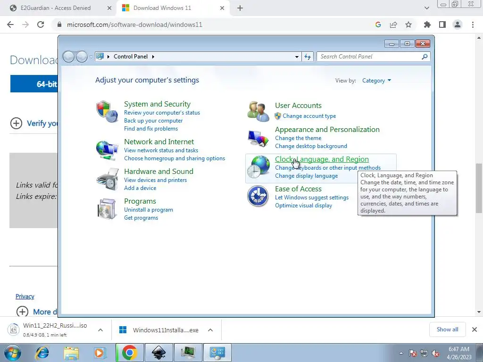483x362 pixels.
Task: Open Back up your computer link
Action: (x=153, y=121)
